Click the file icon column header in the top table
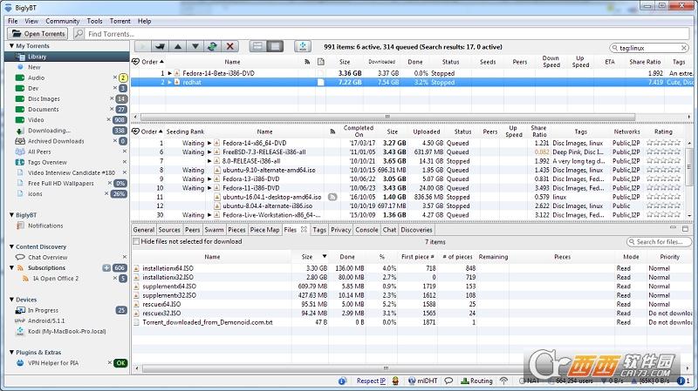Image resolution: width=698 pixels, height=391 pixels. [320, 62]
